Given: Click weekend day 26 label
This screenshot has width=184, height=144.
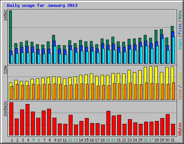Looking at the screenshot, I should point(146,140).
